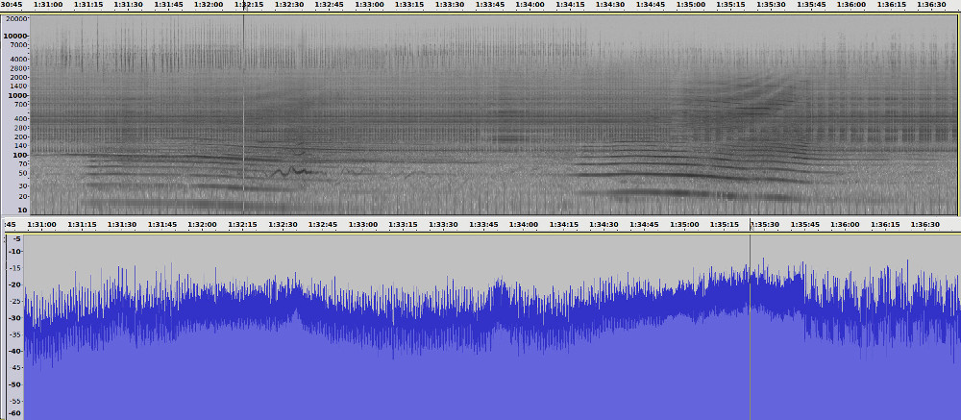Click the 1000 Hz label on frequency scale
The image size is (961, 420).
(x=19, y=95)
